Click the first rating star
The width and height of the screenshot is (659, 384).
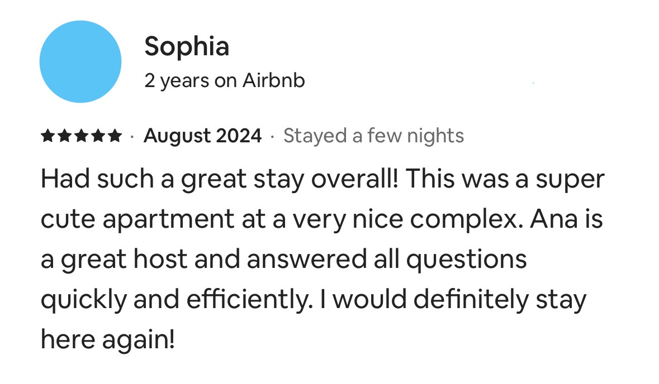click(x=48, y=136)
